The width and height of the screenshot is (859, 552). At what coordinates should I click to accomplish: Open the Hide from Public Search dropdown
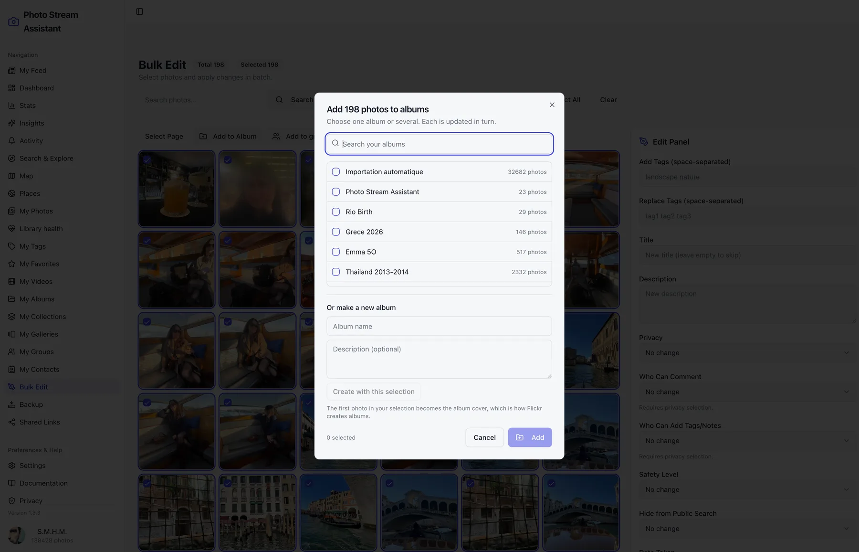point(747,529)
